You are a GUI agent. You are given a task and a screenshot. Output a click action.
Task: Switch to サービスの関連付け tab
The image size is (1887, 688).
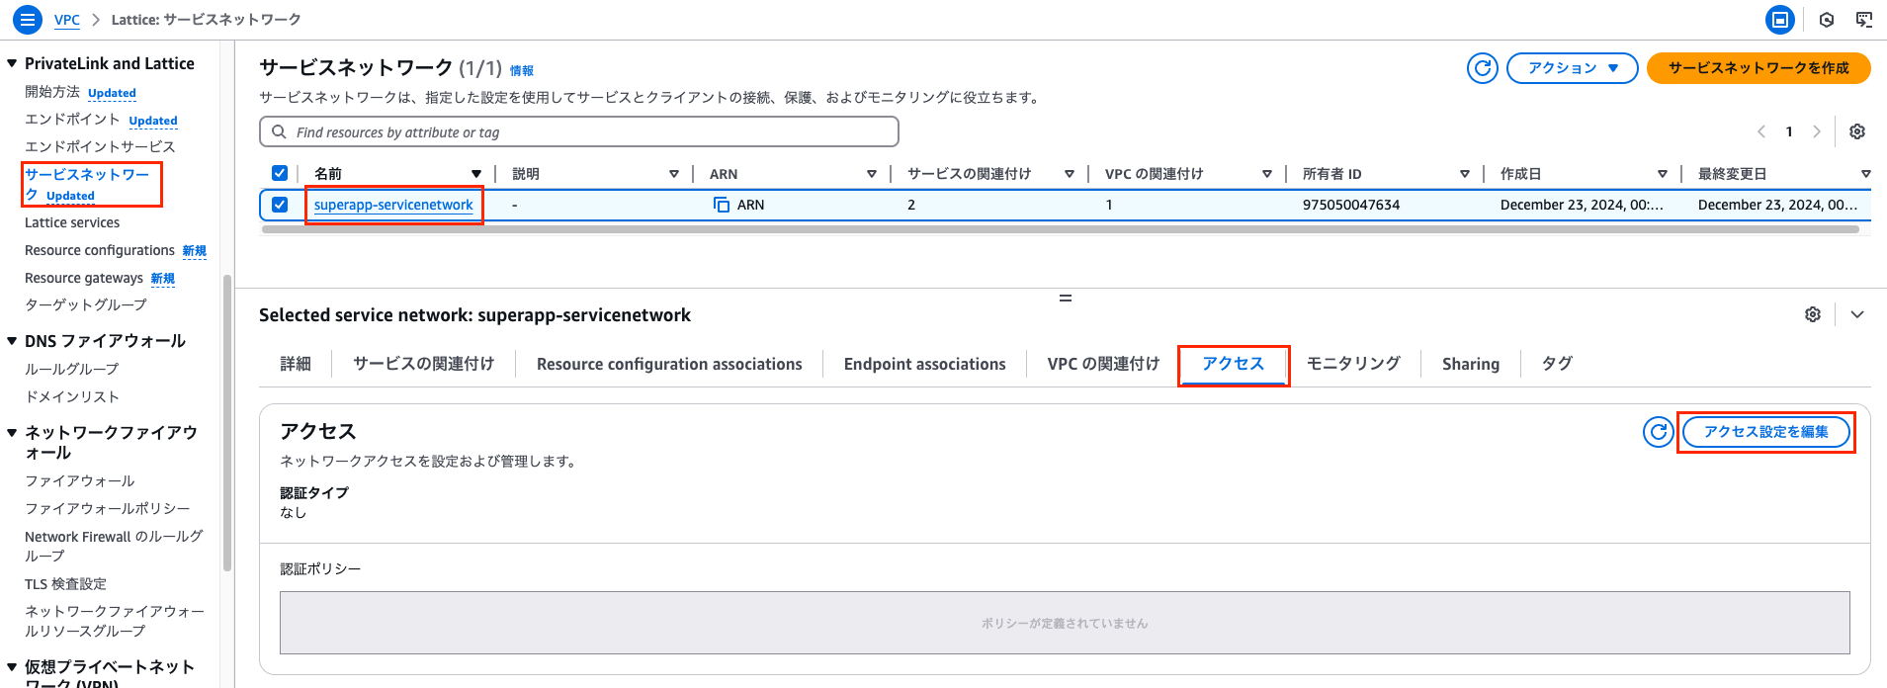point(424,364)
